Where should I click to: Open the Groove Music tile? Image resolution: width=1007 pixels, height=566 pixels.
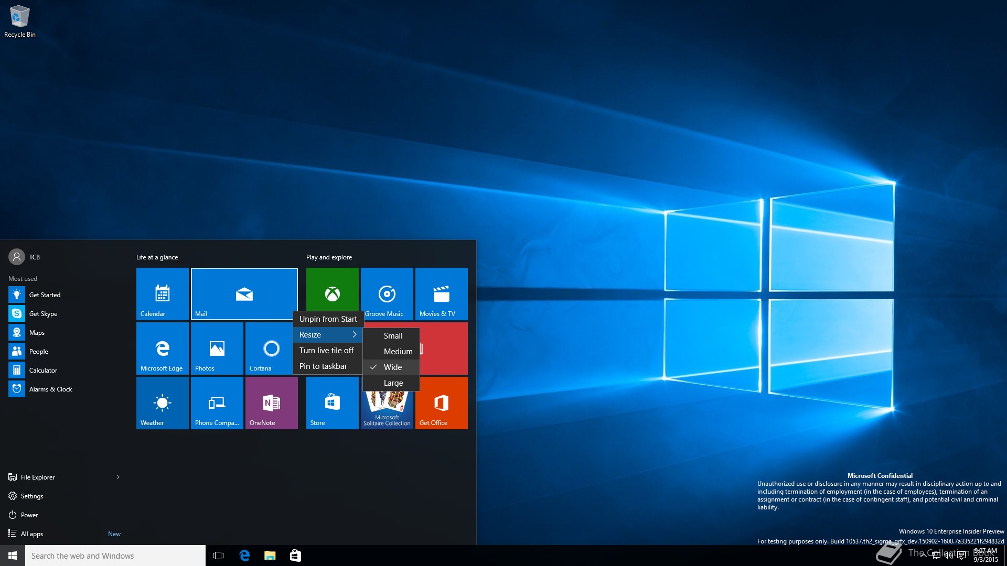pos(387,294)
